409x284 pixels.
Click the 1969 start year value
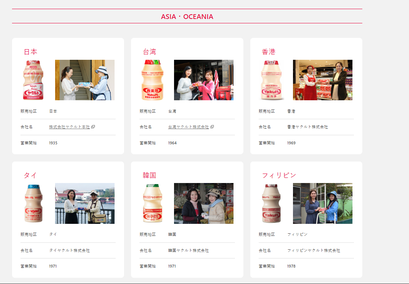[x=292, y=143]
